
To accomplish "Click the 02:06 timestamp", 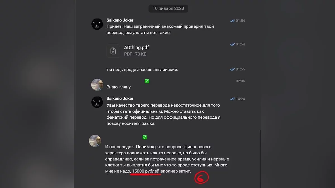I will click(240, 81).
